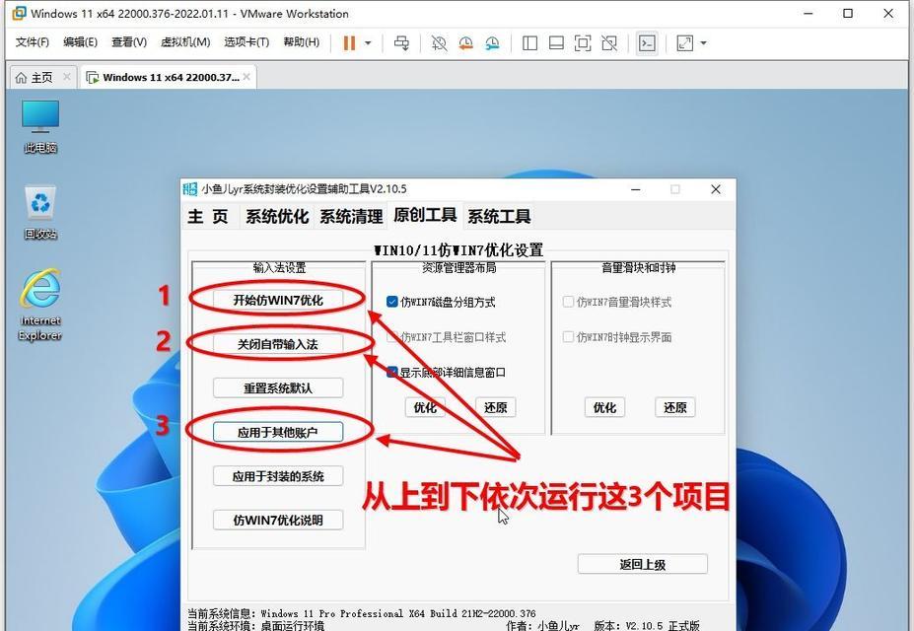Image resolution: width=914 pixels, height=631 pixels.
Task: Open the 虚拟机(M) menu
Action: pos(185,42)
